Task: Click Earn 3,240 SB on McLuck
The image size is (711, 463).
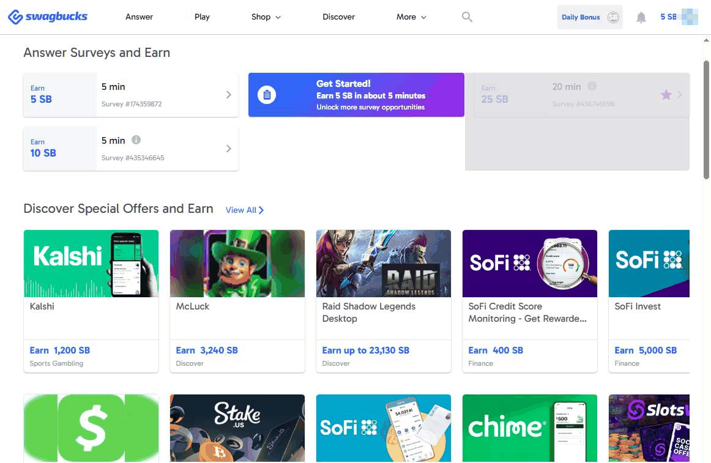Action: click(x=207, y=350)
